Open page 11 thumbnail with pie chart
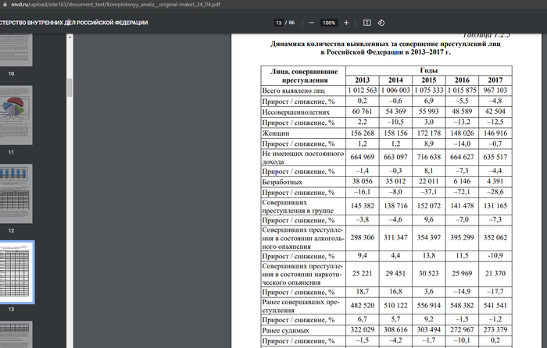The image size is (547, 348). pyautogui.click(x=16, y=115)
